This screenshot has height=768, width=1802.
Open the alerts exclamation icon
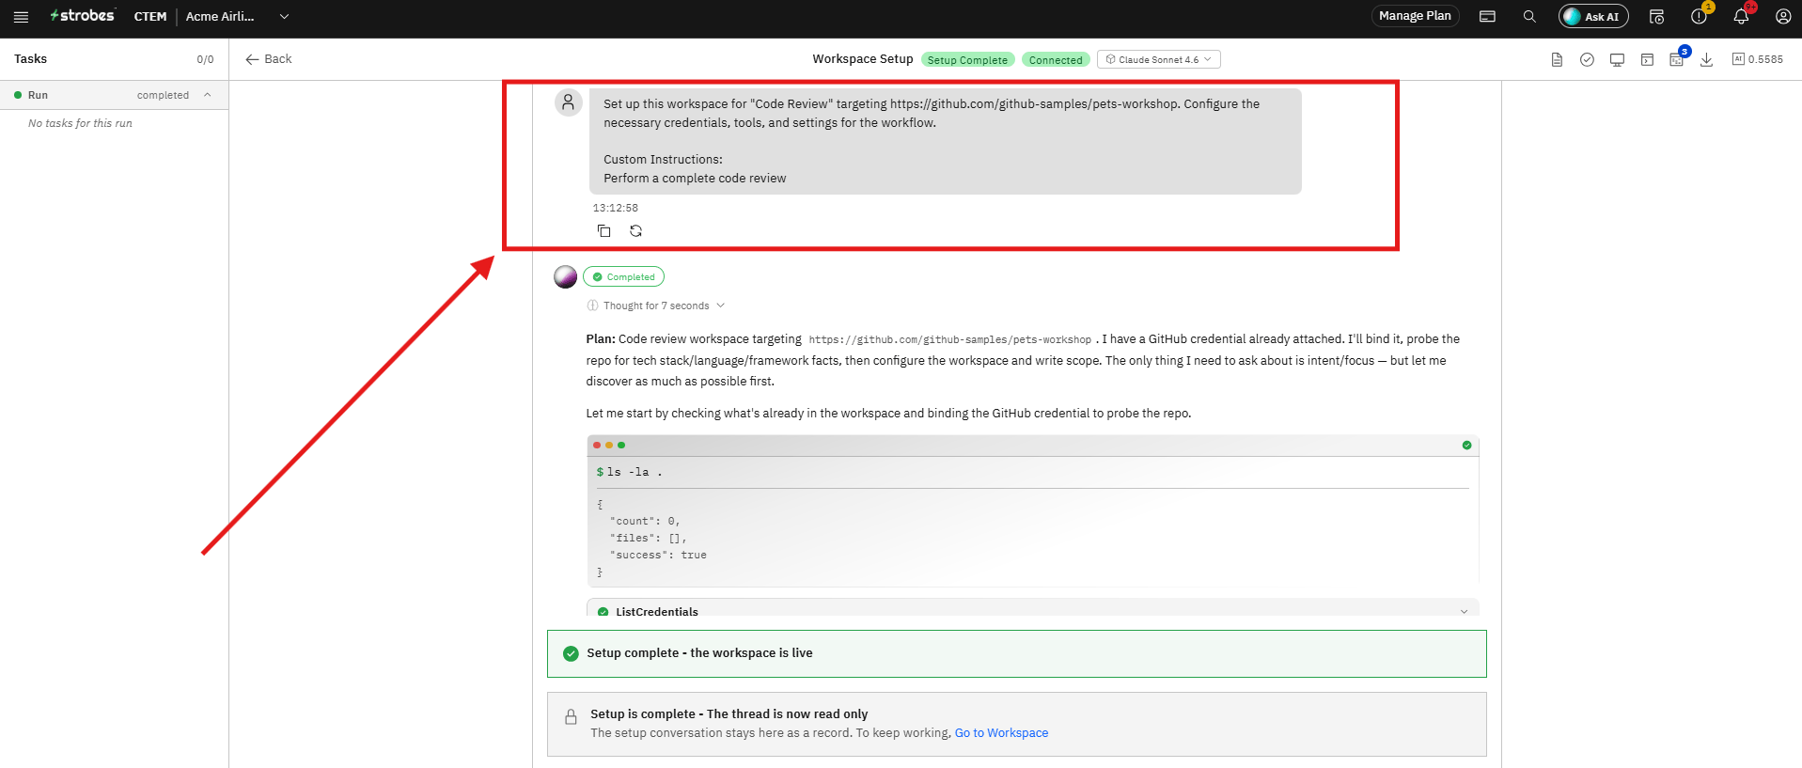tap(1699, 17)
